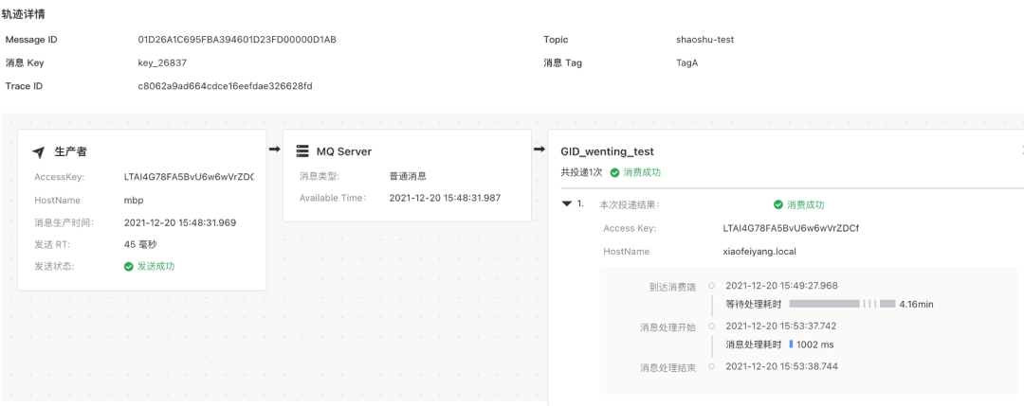Click the 本次投递结果 label
1024x406 pixels.
click(630, 204)
